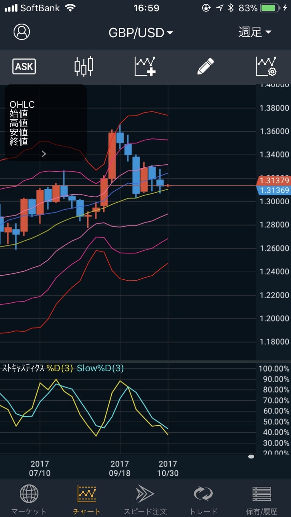Select the pencil drawing tool
Screen dimensions: 291x517
point(206,66)
